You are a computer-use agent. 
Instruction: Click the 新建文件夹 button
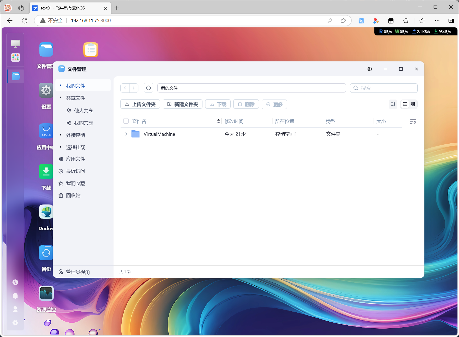pos(182,104)
